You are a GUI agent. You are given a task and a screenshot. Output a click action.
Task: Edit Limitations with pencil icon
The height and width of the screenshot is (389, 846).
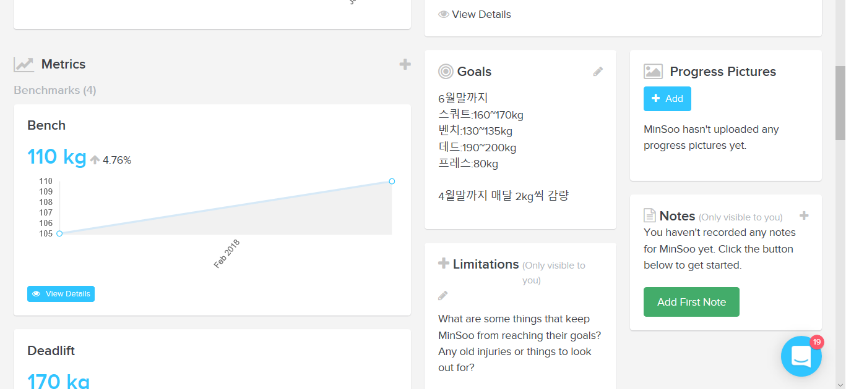point(442,296)
